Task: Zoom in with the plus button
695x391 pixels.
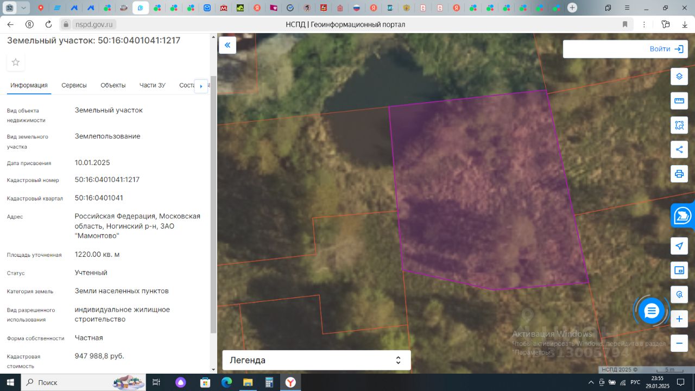Action: tap(679, 319)
